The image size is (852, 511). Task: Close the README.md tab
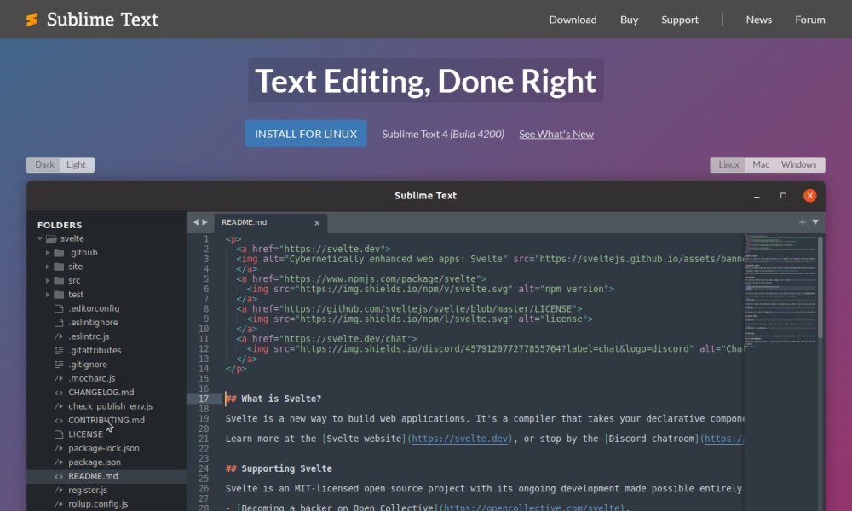point(317,223)
